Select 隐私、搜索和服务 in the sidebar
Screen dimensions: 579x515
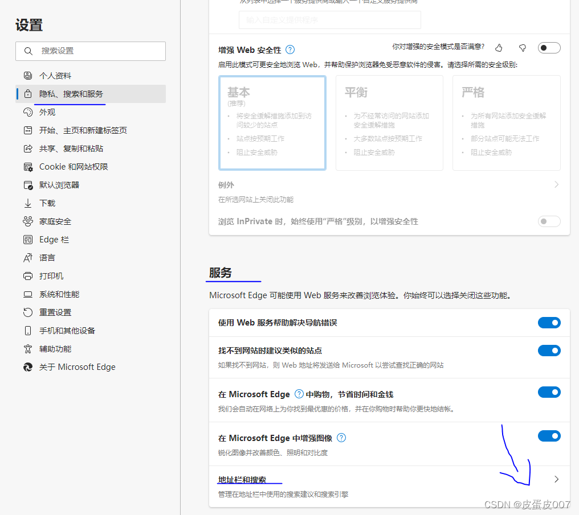coord(91,94)
